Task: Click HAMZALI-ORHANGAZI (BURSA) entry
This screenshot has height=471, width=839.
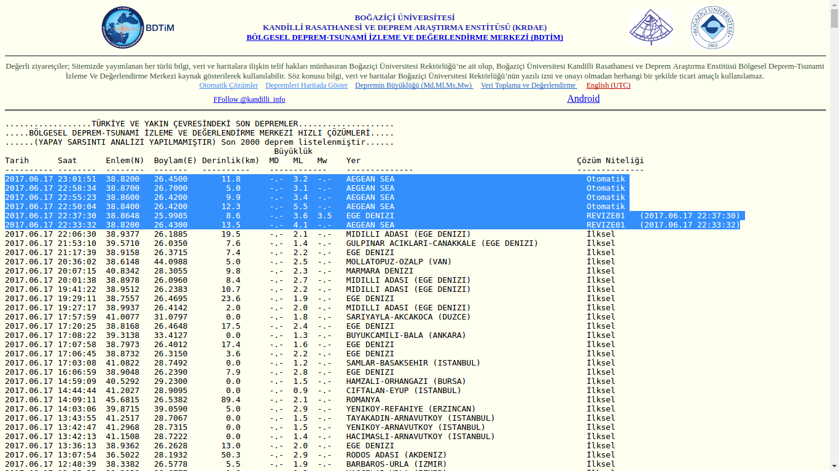Action: (x=406, y=381)
